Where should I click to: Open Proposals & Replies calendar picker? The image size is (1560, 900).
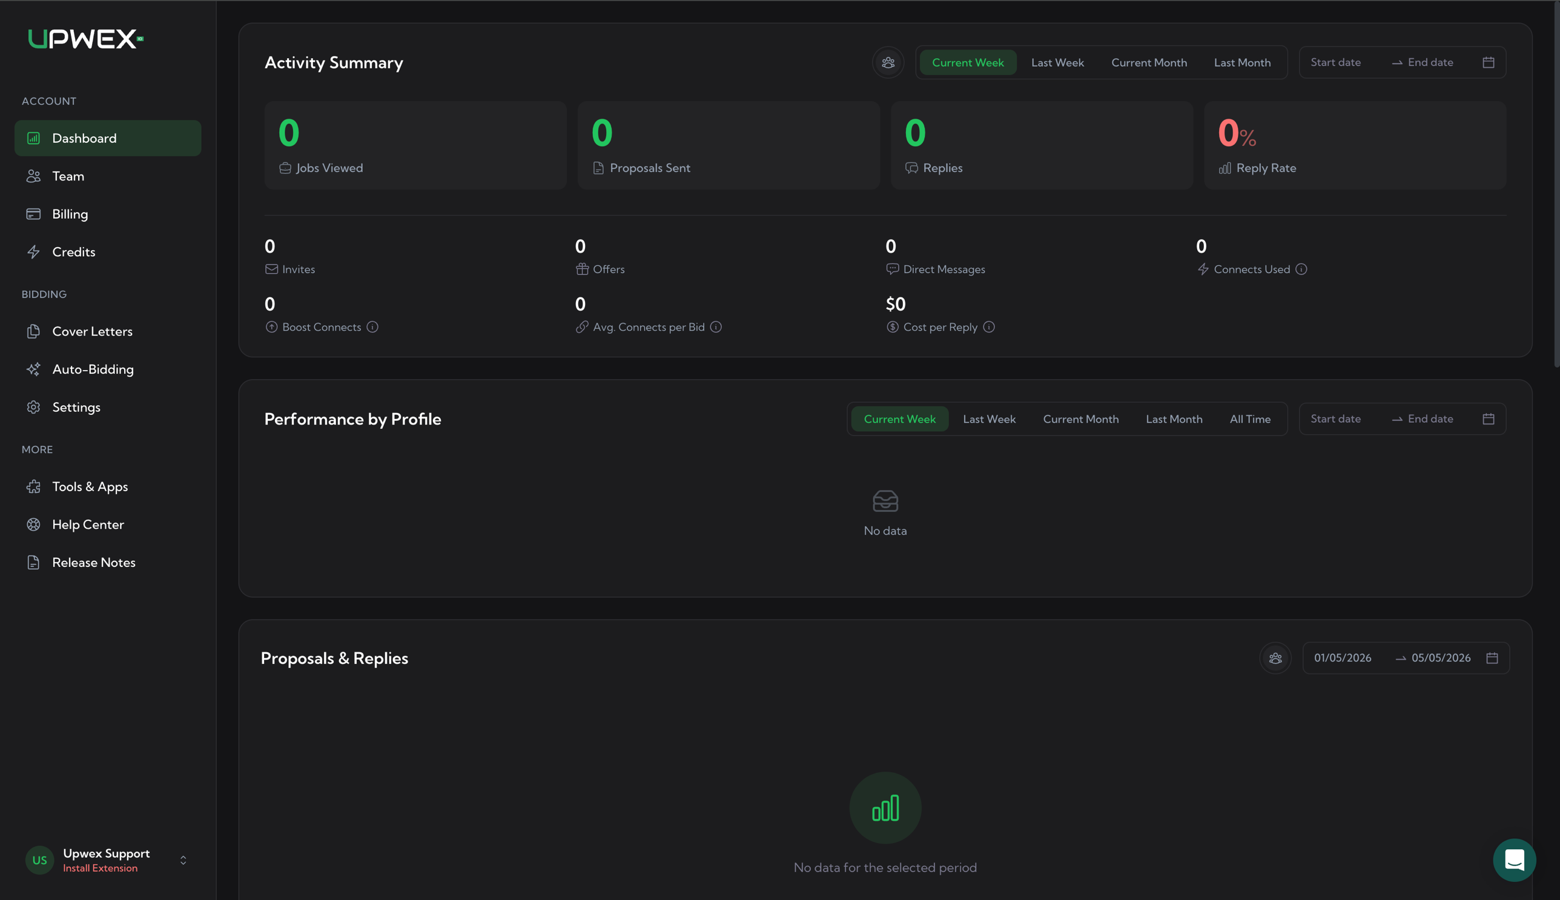(x=1492, y=658)
